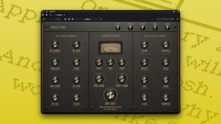This screenshot has height=124, width=221.
Task: Load the next preset arrow
Action: (73, 19)
